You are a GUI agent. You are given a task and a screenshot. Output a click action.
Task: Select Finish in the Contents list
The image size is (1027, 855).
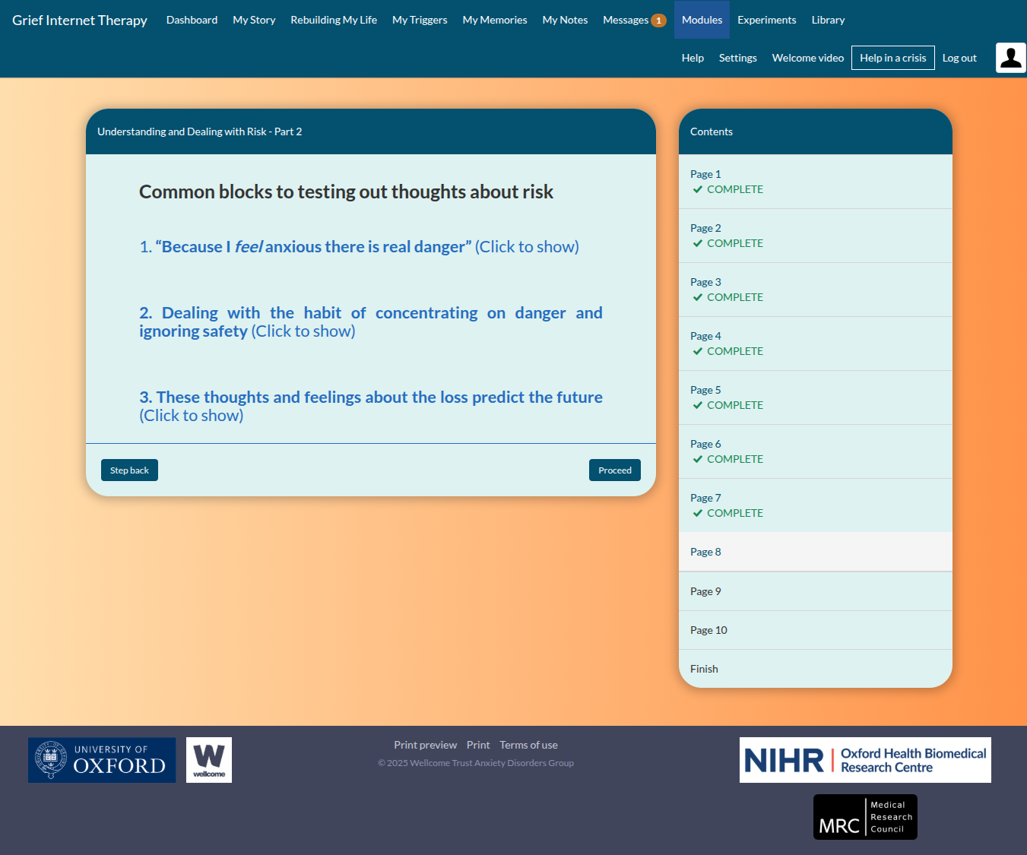pyautogui.click(x=704, y=669)
